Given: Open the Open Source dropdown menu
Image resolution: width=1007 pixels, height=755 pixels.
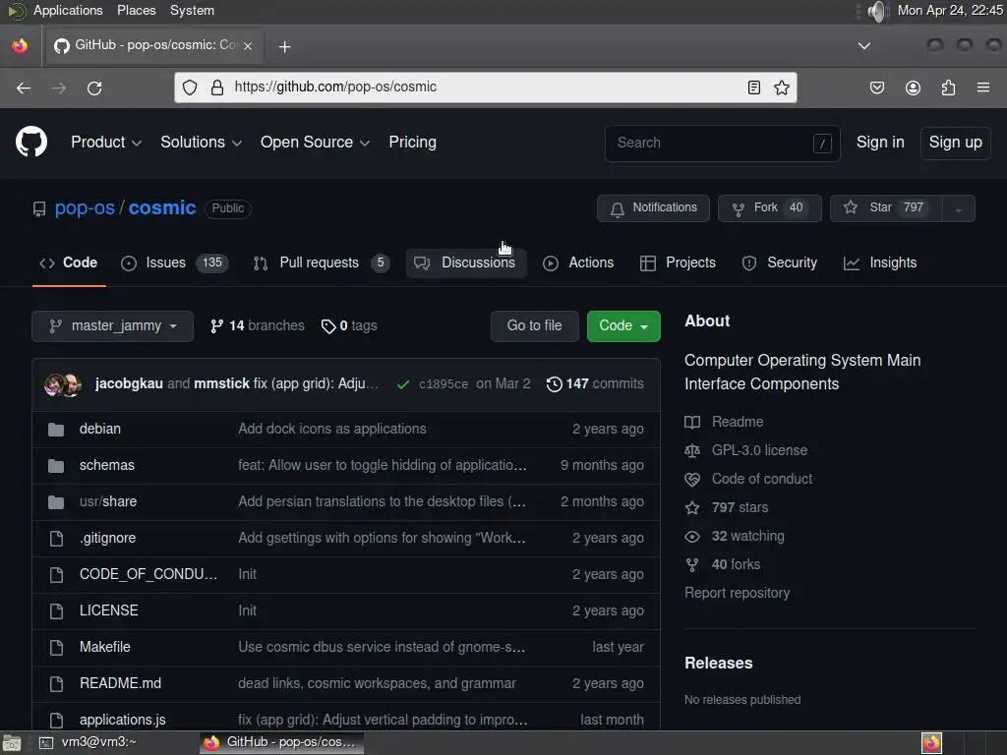Looking at the screenshot, I should tap(315, 143).
